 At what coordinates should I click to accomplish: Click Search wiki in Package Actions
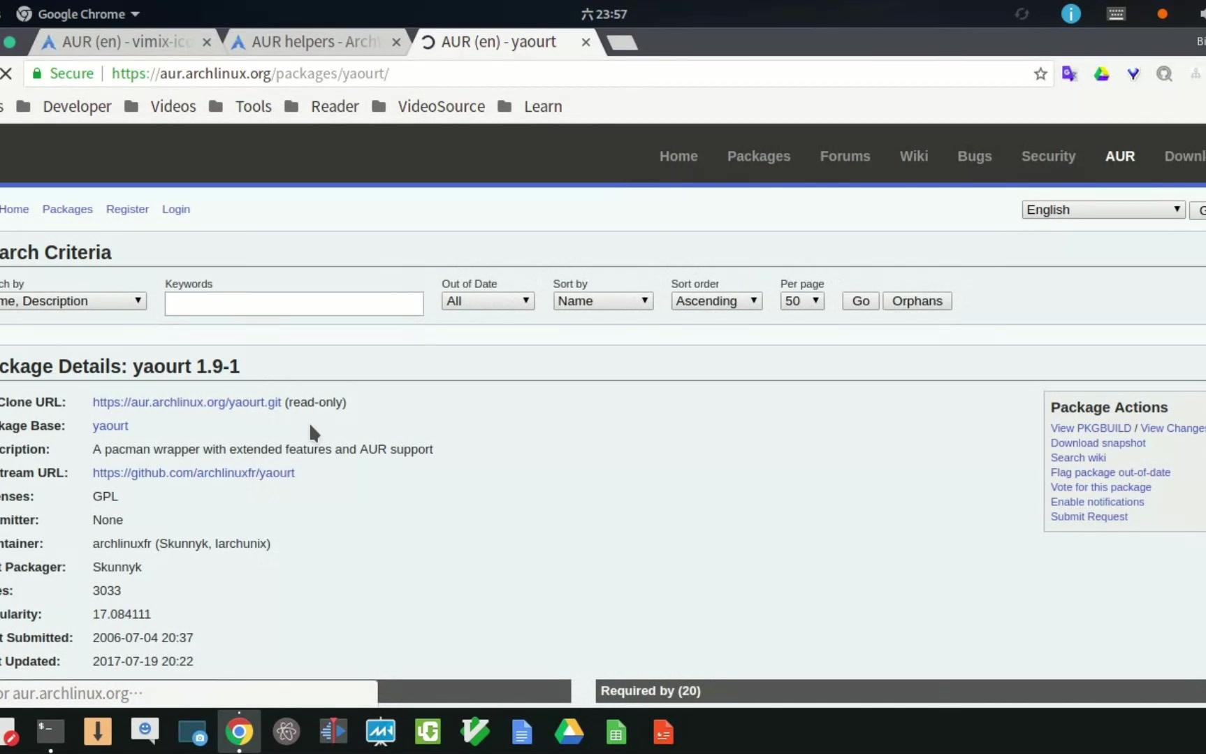pos(1078,457)
